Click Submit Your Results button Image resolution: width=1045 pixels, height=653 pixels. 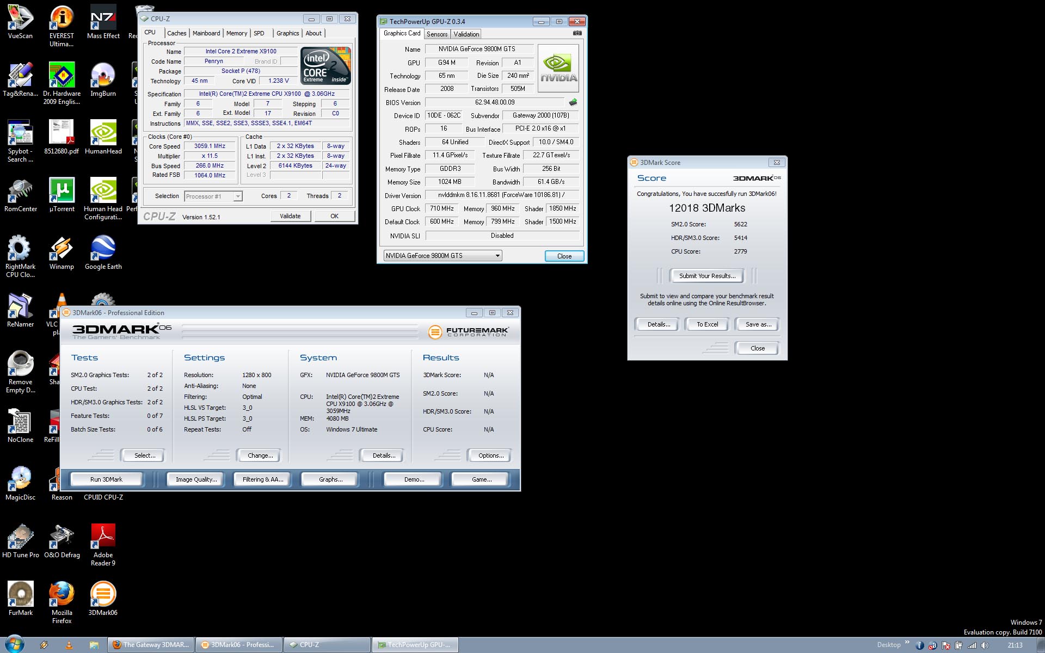(707, 276)
